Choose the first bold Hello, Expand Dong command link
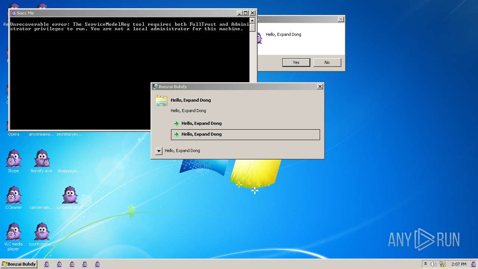The image size is (478, 269). (x=245, y=123)
